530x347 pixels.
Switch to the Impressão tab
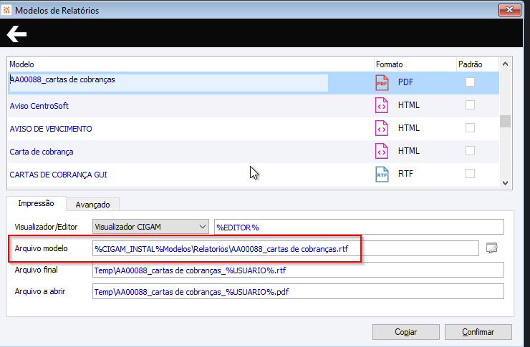[x=36, y=203]
